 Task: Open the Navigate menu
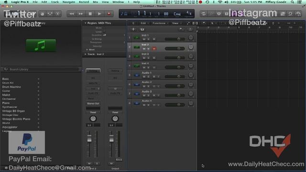click(69, 2)
